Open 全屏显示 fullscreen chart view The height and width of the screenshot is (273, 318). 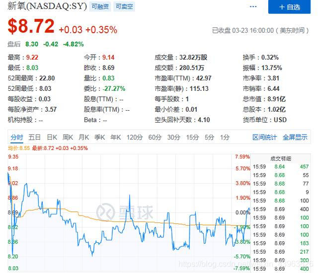click(x=295, y=137)
